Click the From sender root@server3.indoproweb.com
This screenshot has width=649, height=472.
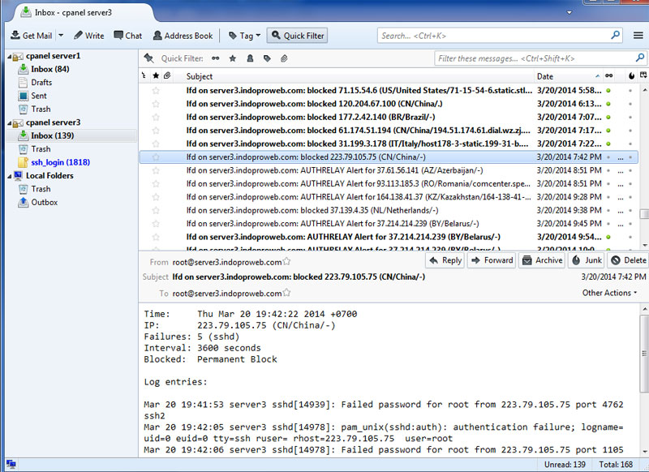tap(227, 262)
